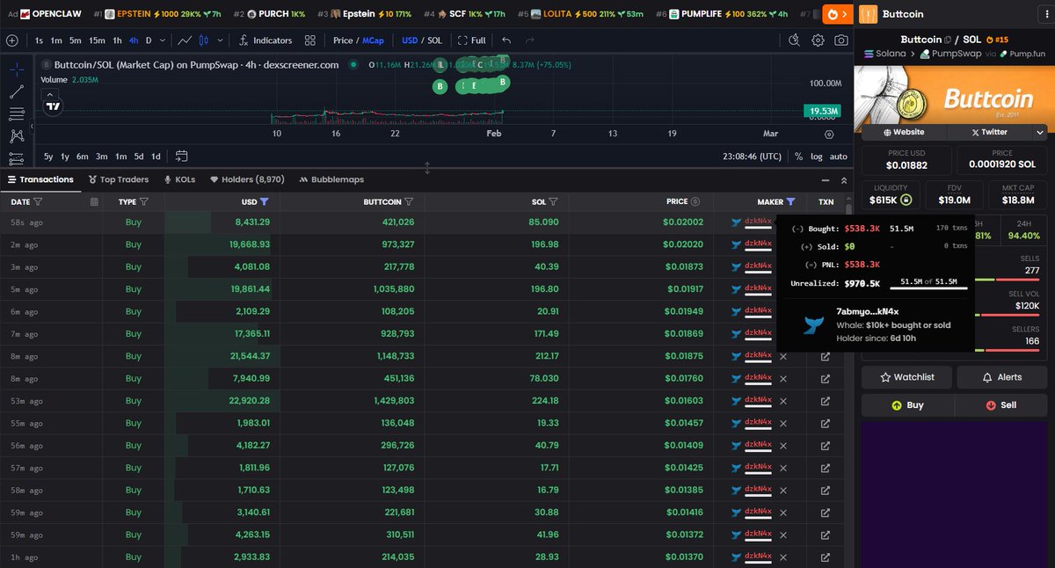Viewport: 1055px width, 568px height.
Task: Select the crosshair cursor tool
Action: coord(16,69)
